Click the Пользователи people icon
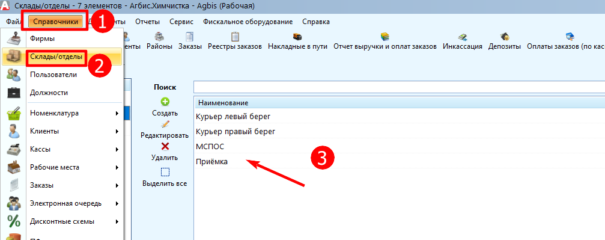Viewport: 605px width, 240px height. 14,75
